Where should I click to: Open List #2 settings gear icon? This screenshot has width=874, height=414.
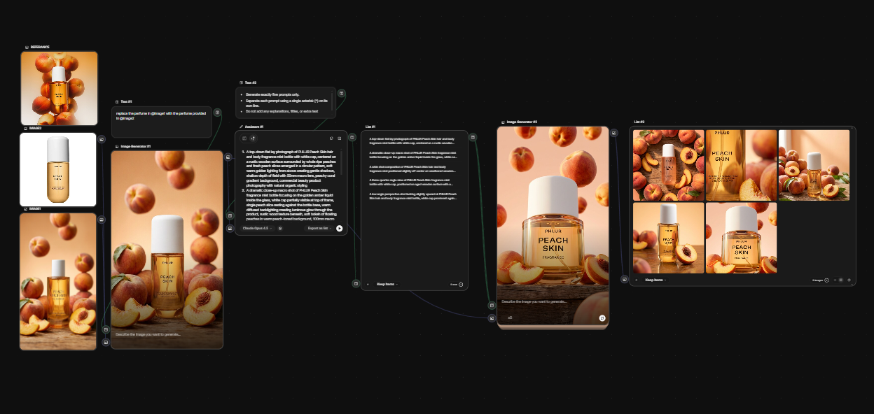pyautogui.click(x=849, y=280)
